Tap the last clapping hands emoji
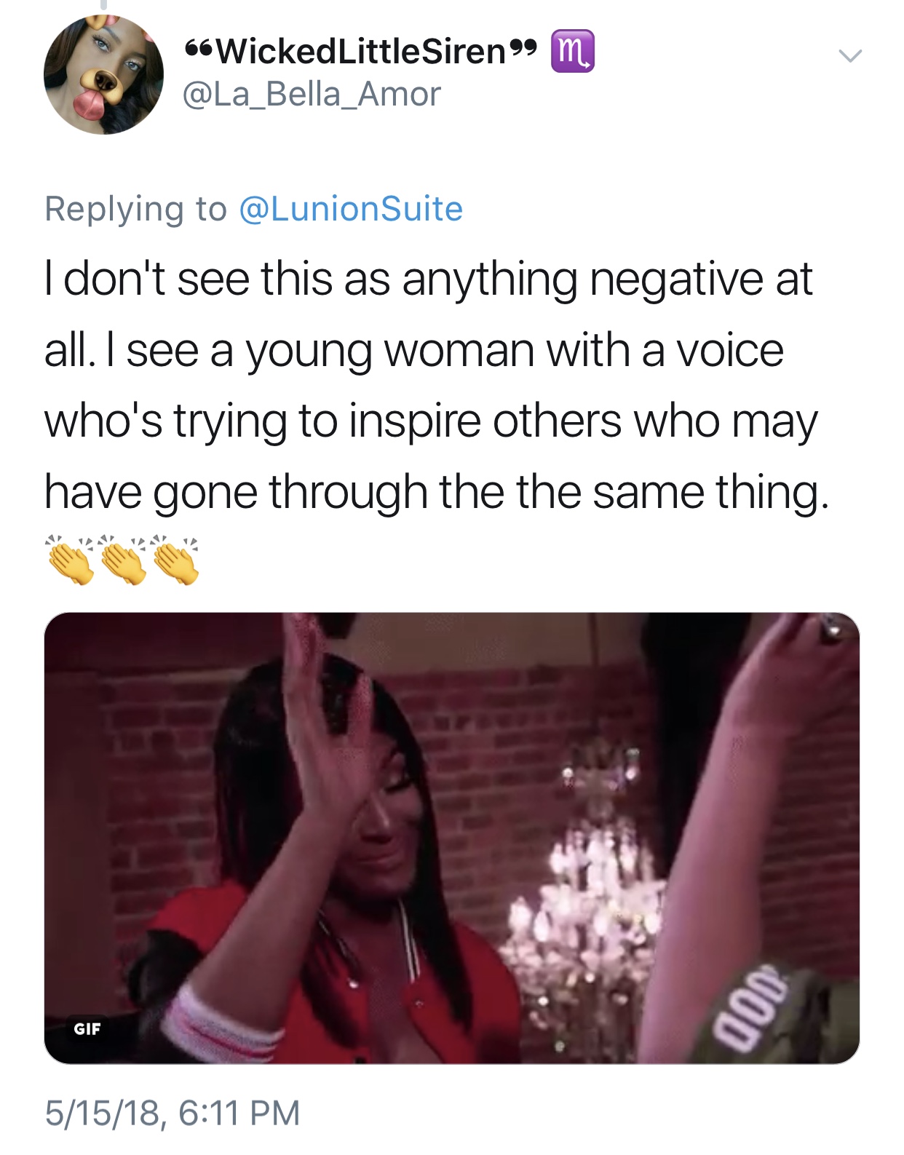 [x=176, y=560]
